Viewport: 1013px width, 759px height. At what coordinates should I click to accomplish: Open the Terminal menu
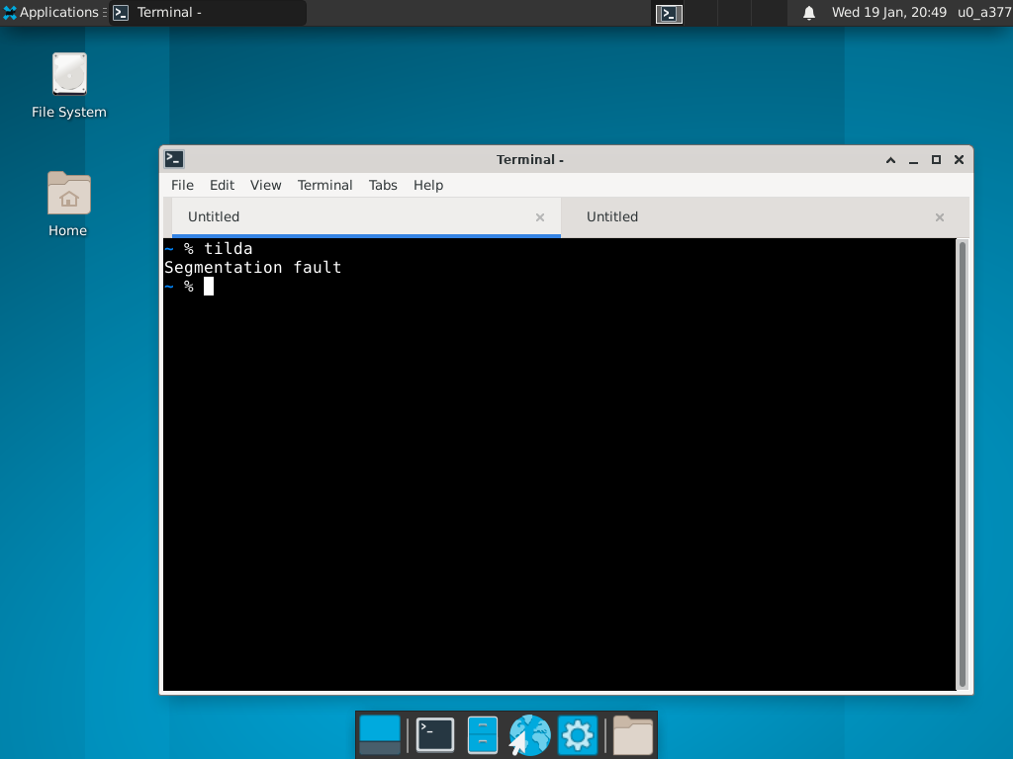[325, 185]
